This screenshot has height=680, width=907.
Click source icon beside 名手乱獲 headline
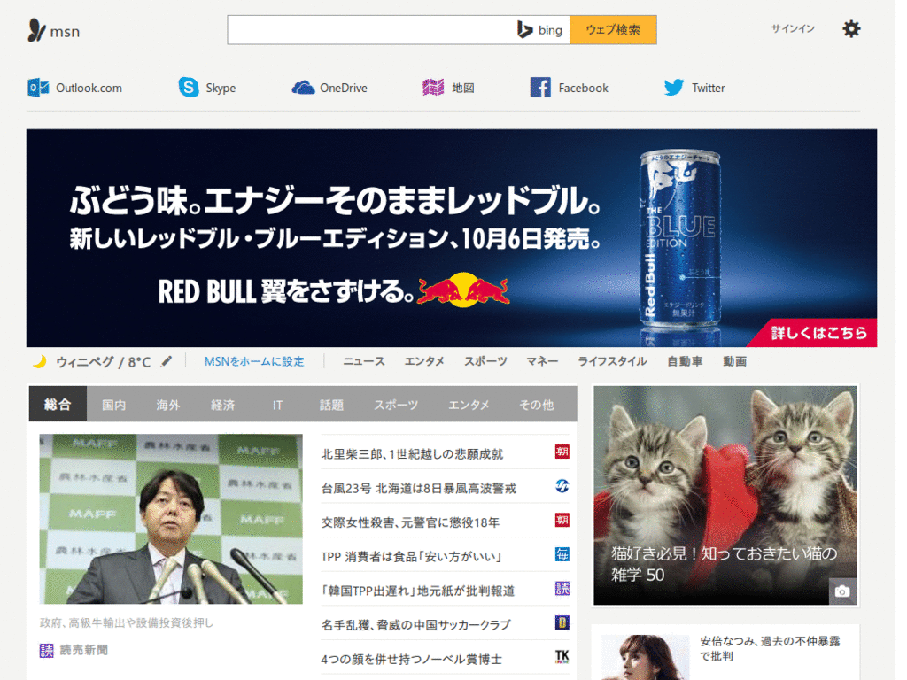pos(562,622)
